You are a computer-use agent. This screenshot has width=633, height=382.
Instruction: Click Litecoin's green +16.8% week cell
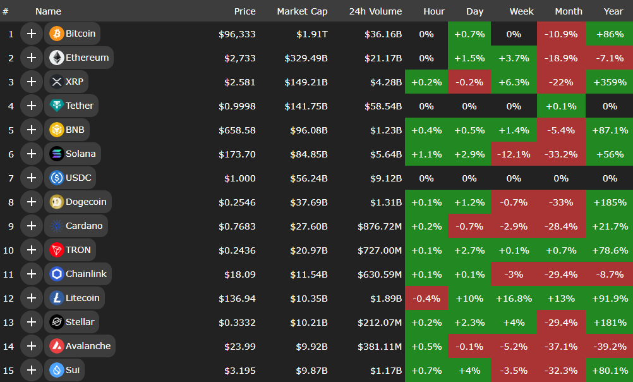click(514, 298)
